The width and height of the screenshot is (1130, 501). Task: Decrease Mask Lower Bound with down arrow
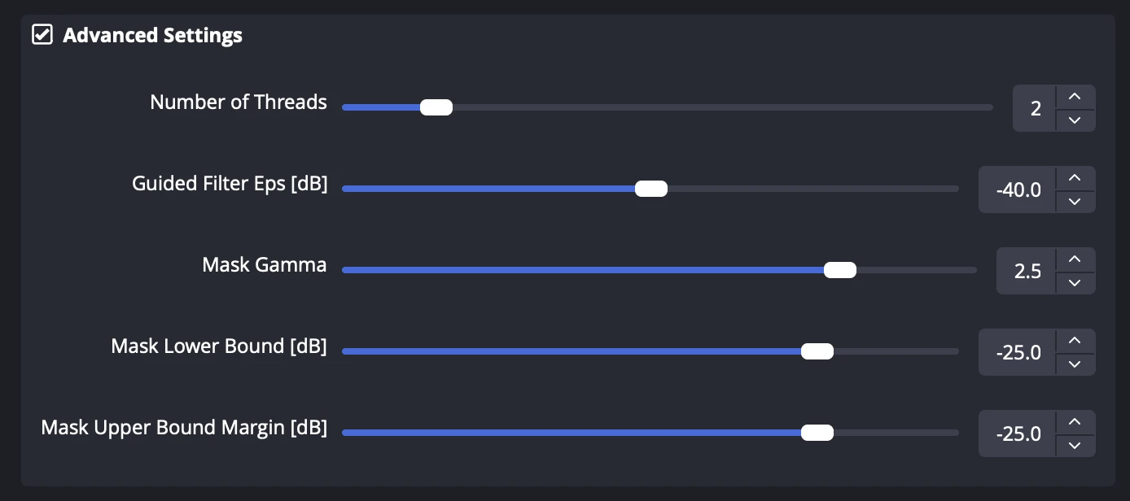[x=1075, y=364]
